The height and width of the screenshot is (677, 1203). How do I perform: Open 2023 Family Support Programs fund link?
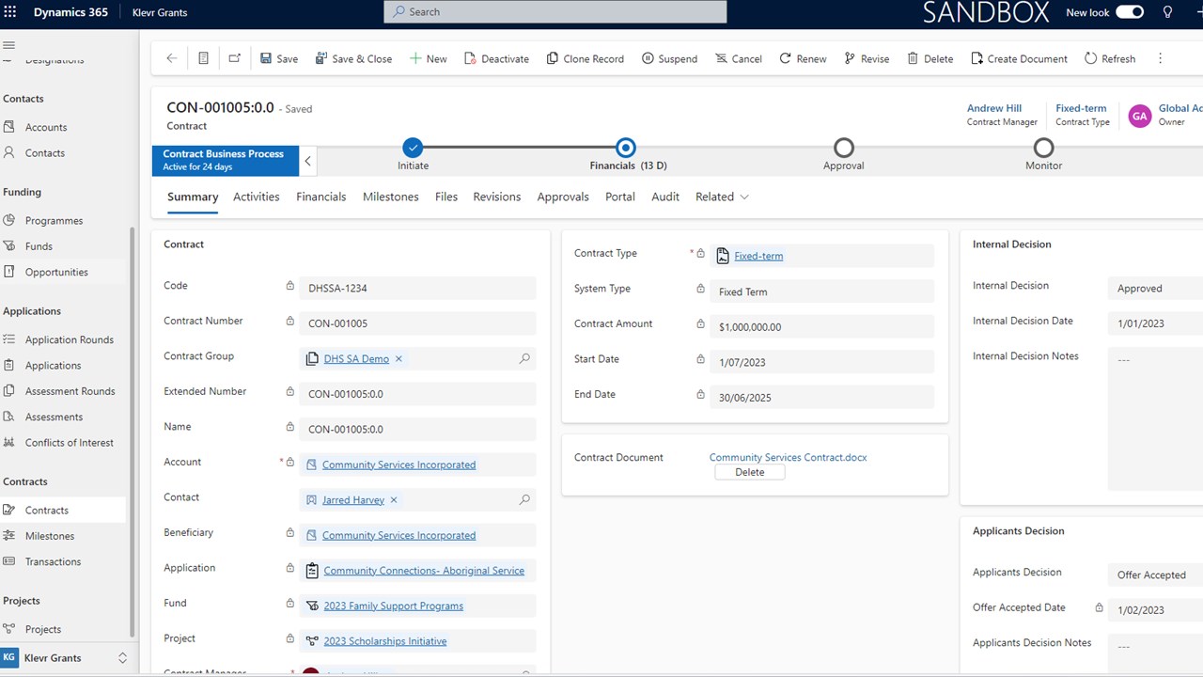pos(394,606)
